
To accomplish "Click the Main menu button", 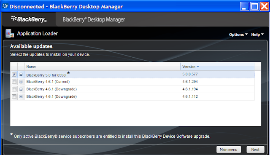I will [x=229, y=150].
